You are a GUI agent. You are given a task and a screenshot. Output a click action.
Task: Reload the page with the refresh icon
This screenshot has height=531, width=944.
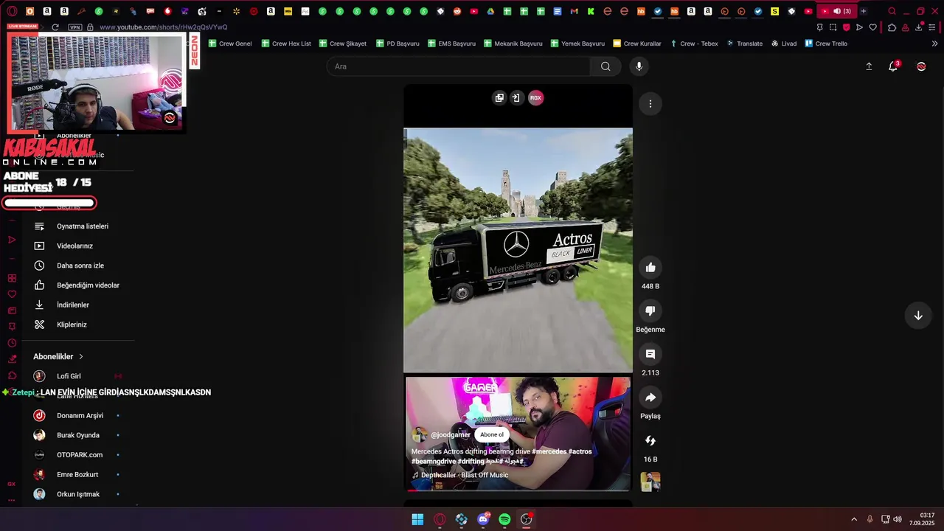[x=55, y=27]
